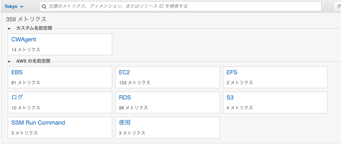Open the ログ namespace link
This screenshot has width=341, height=145.
pos(17,98)
